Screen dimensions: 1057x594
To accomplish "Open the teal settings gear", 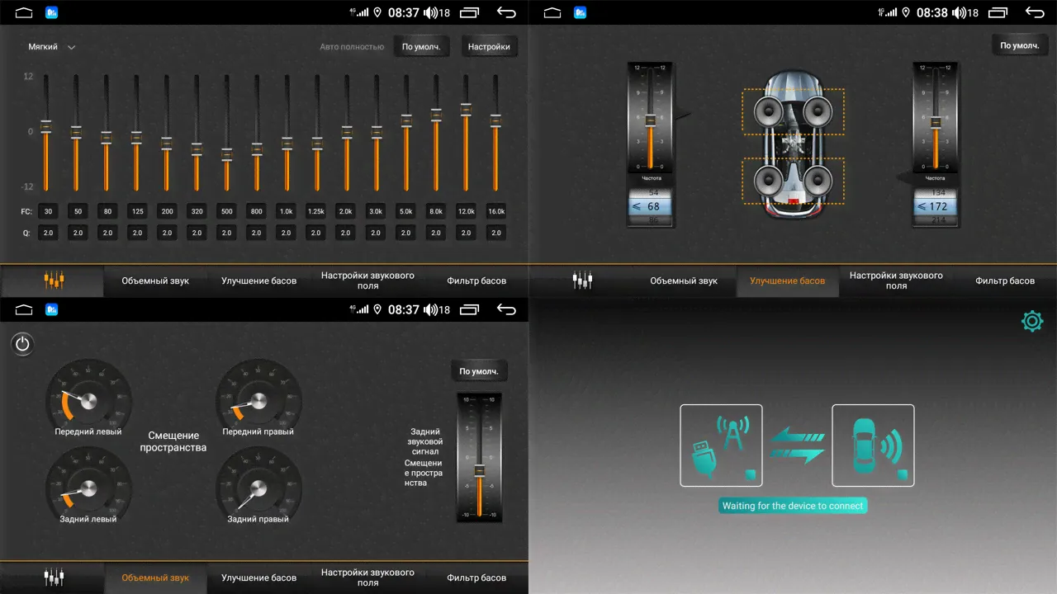I will pyautogui.click(x=1032, y=322).
